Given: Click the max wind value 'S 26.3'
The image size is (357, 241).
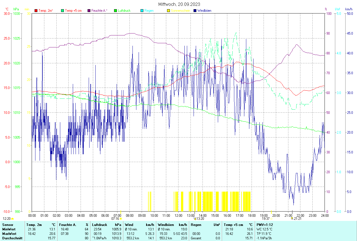Looking at the screenshot, I should point(149,233).
